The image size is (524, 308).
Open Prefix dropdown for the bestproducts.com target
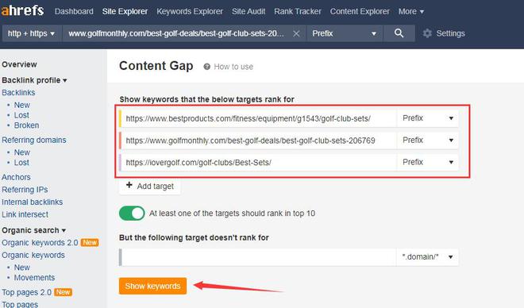click(x=427, y=118)
